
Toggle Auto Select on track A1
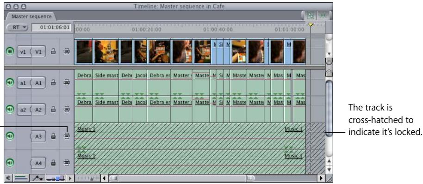click(67, 83)
